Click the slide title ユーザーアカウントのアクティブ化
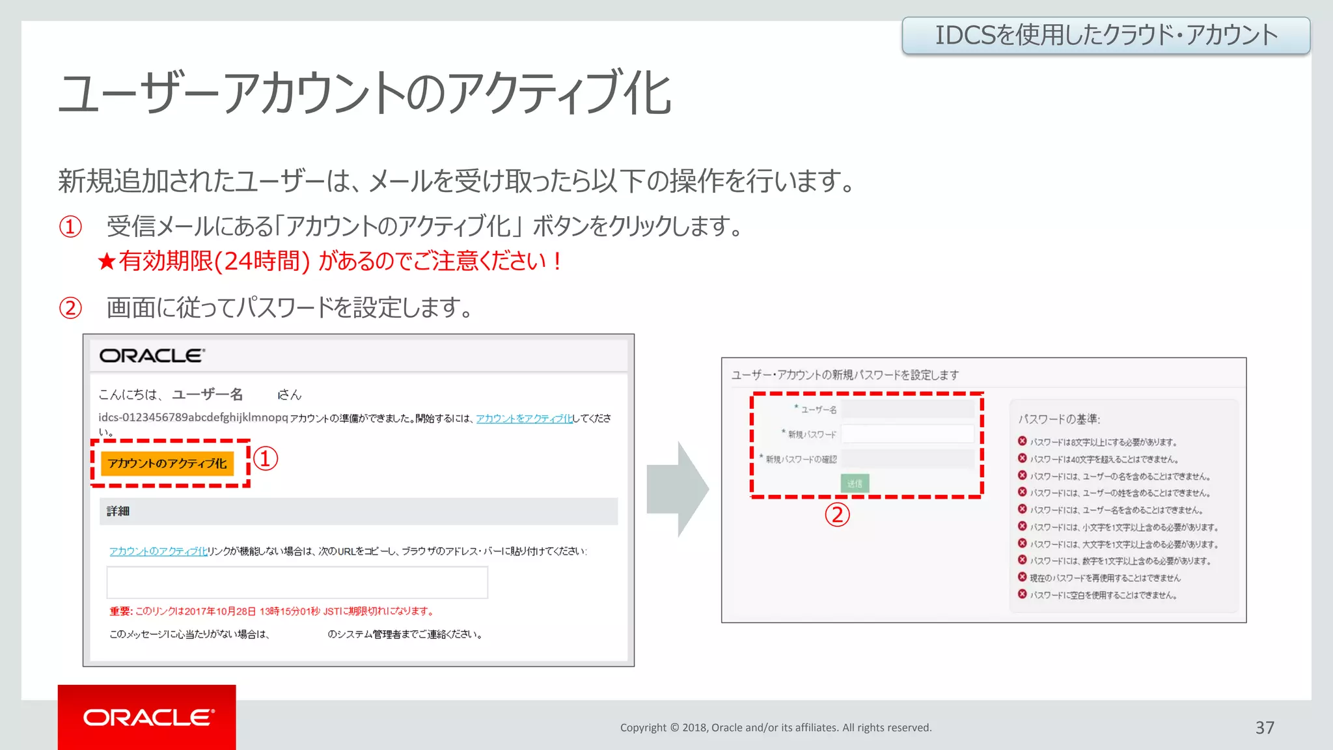 click(x=365, y=94)
